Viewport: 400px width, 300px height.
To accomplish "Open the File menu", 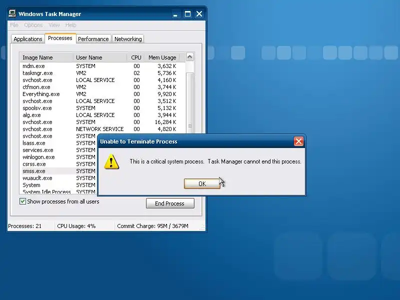I will coord(14,25).
